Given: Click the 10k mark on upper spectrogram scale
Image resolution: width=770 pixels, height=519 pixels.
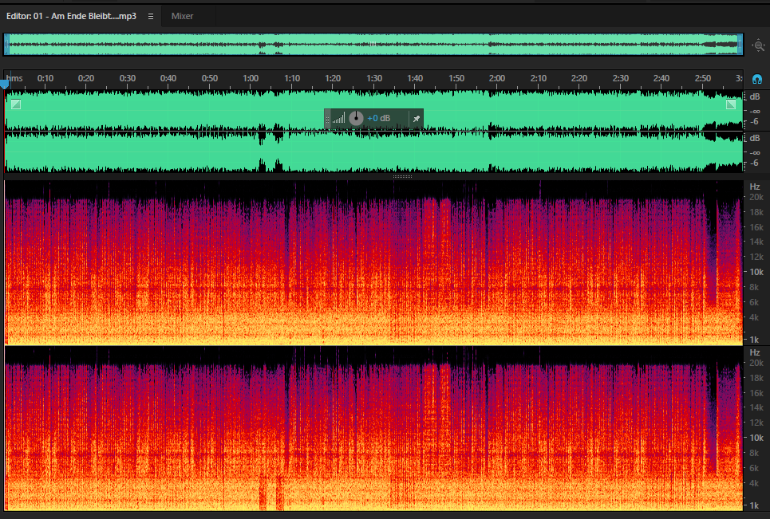Looking at the screenshot, I should click(x=756, y=272).
